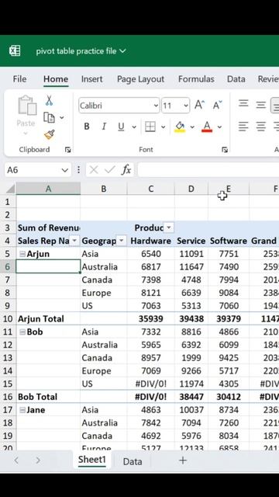Viewport: 279px width, 497px height.
Task: Select the Sheet1 worksheet tab
Action: pos(91,460)
